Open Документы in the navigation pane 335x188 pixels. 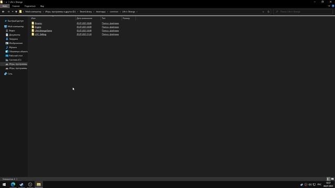tap(15, 35)
